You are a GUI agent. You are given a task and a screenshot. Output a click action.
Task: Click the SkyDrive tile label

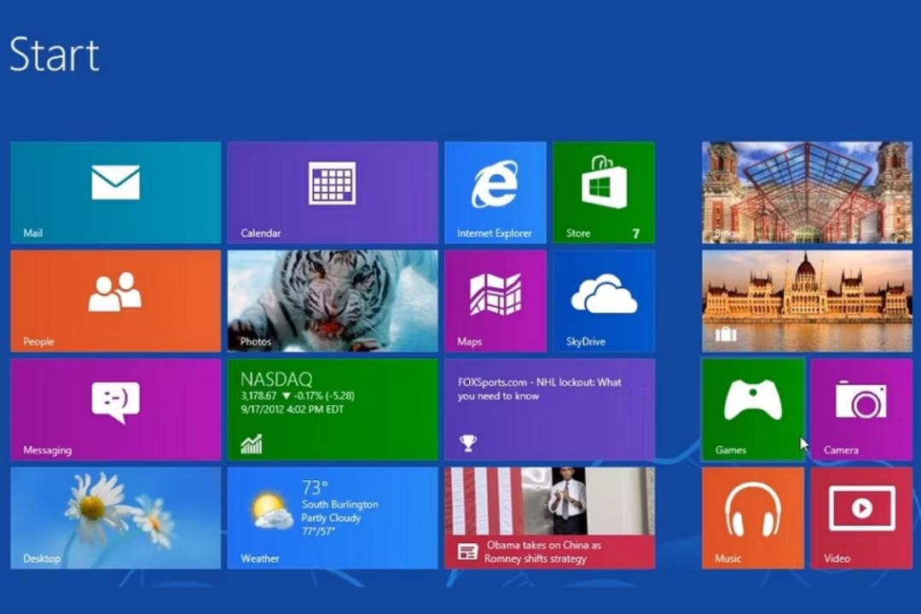click(x=586, y=341)
